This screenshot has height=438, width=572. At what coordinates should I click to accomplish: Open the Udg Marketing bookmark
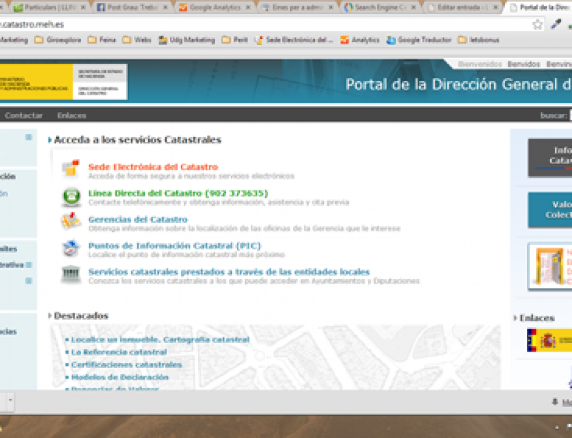[x=187, y=40]
